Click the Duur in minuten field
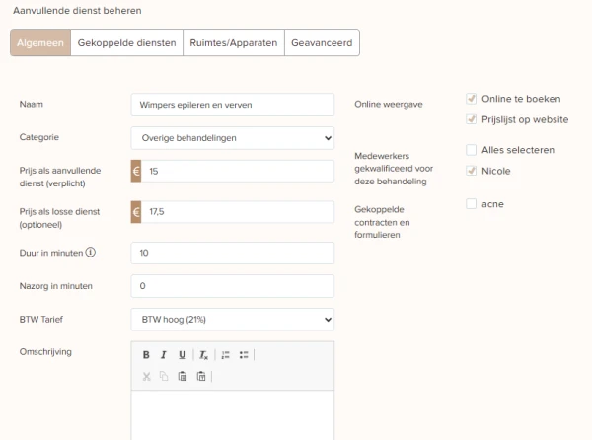Image resolution: width=592 pixels, height=440 pixels. pos(233,253)
